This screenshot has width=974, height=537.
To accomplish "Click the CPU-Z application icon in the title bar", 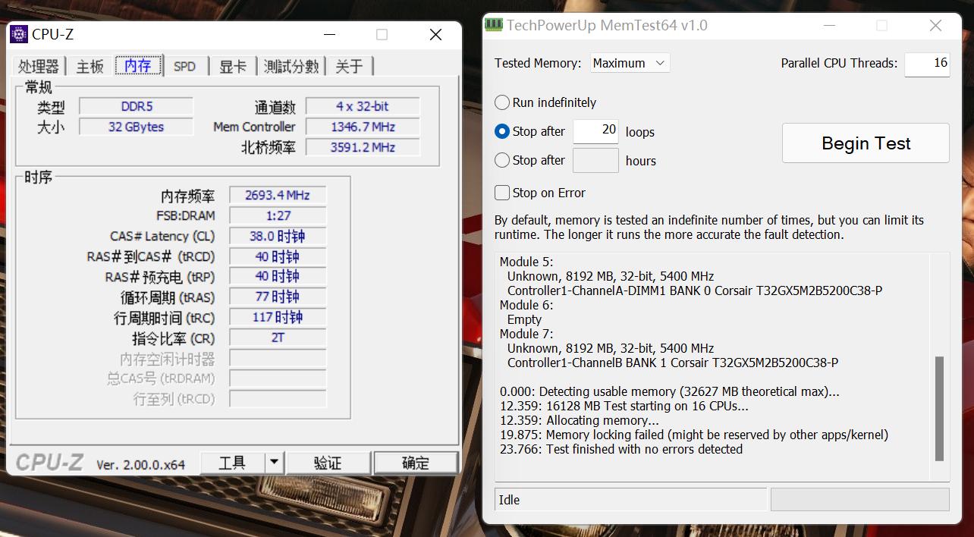I will coord(20,33).
